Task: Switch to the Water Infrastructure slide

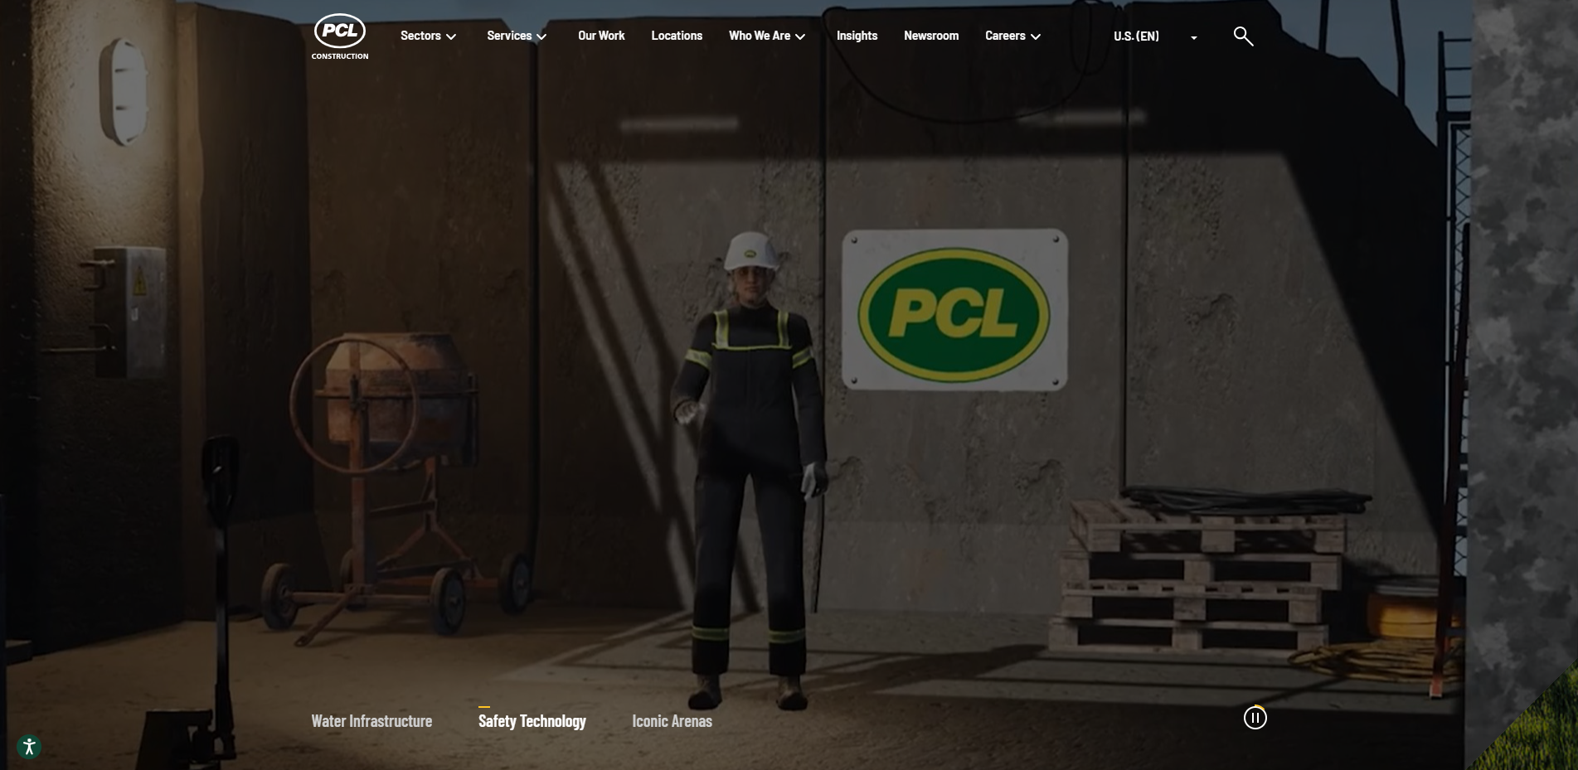Action: 371,721
